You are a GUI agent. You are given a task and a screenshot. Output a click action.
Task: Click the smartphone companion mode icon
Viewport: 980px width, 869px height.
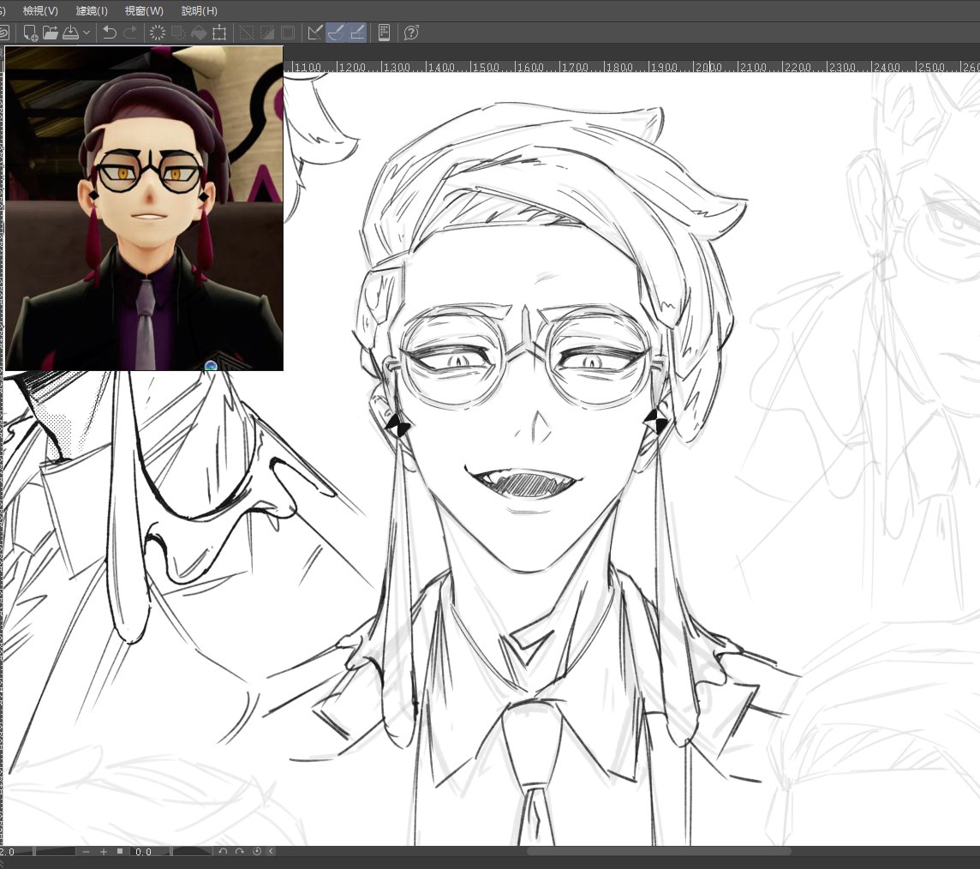tap(385, 33)
